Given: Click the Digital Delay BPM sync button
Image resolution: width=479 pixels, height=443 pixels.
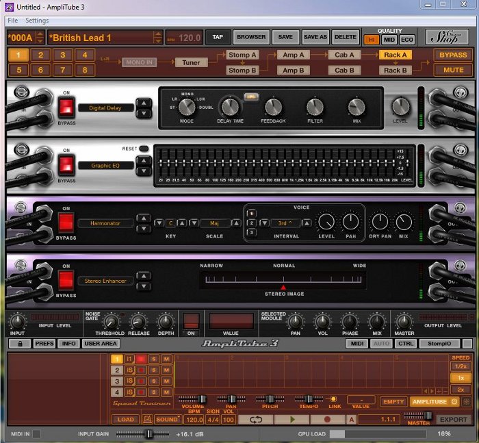Looking at the screenshot, I should 251,97.
